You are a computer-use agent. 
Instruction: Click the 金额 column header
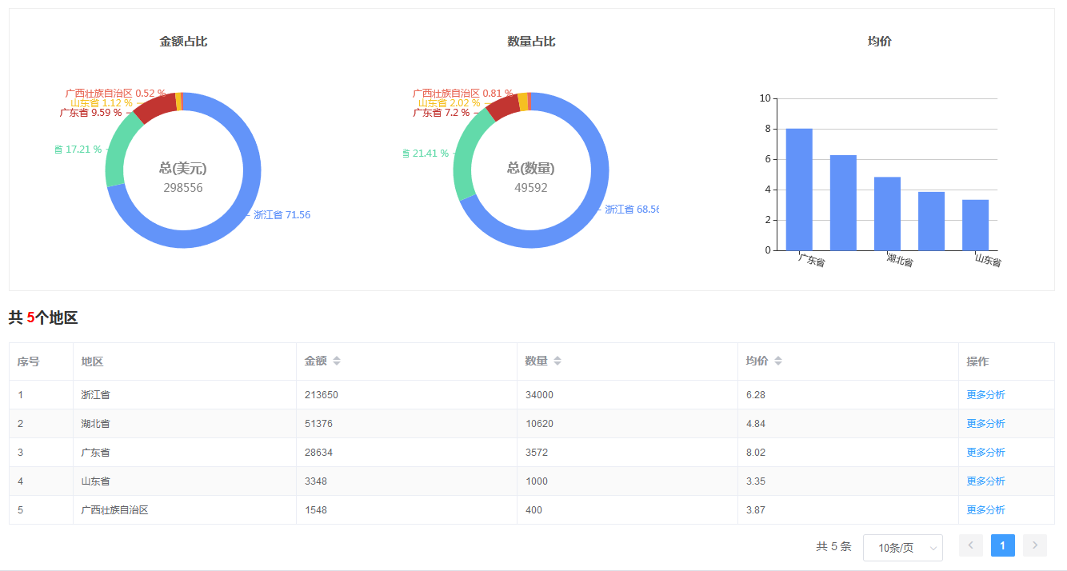(316, 361)
